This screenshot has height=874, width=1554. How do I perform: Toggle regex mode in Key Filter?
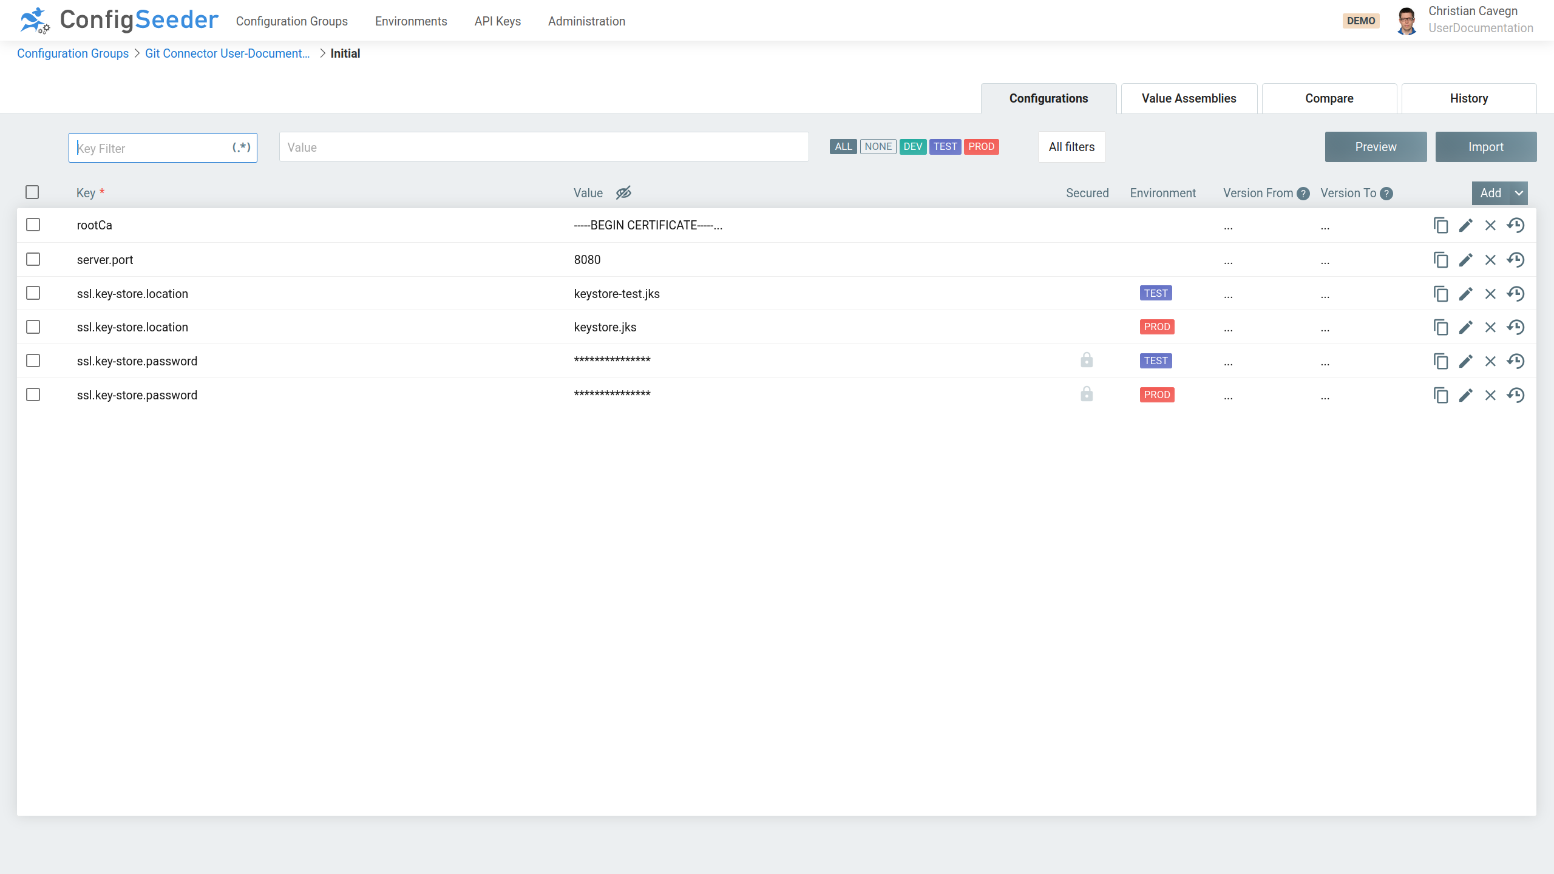click(241, 147)
